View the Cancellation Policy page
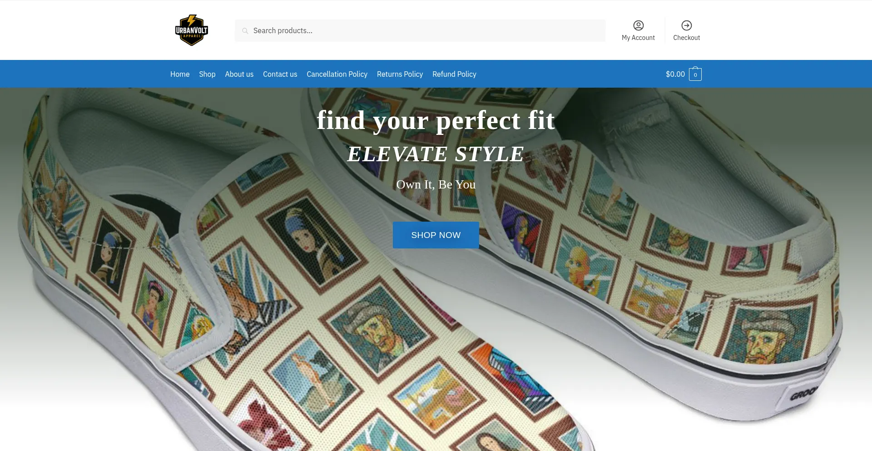Viewport: 872px width, 451px height. point(337,74)
